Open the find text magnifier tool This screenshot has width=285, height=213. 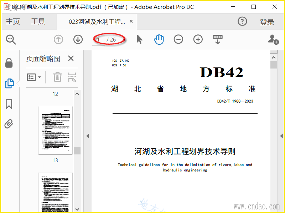tap(11, 39)
